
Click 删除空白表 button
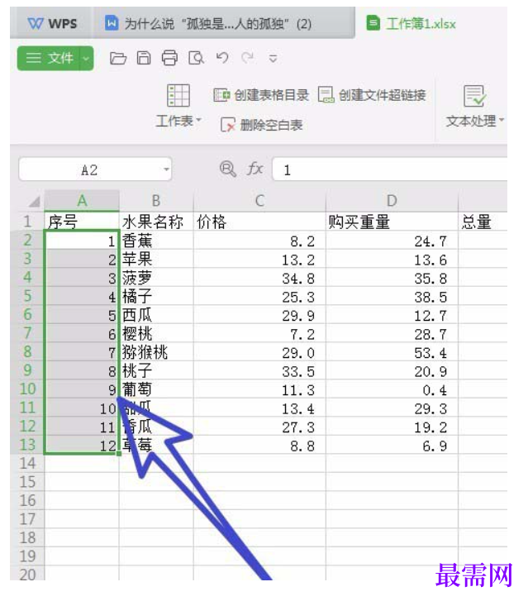pos(262,125)
